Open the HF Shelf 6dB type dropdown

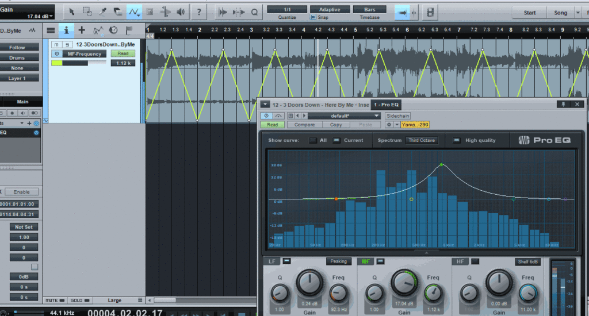pyautogui.click(x=528, y=261)
